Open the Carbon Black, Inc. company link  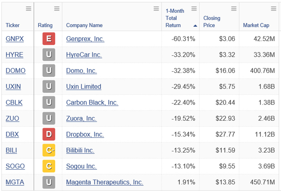coord(92,103)
